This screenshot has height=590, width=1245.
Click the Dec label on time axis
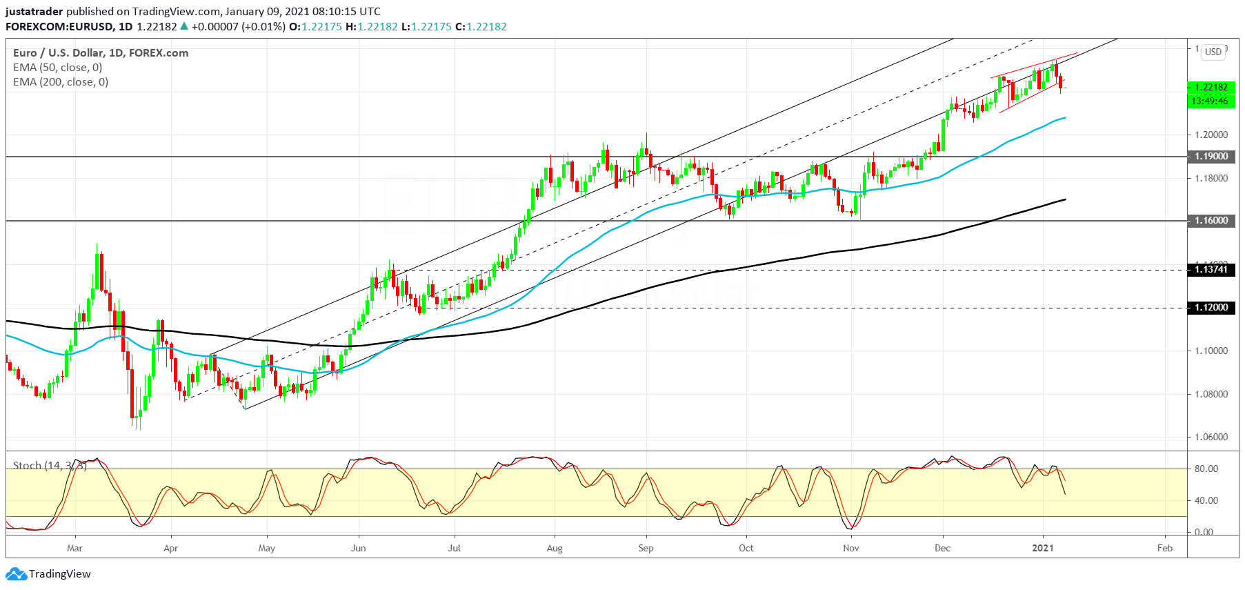click(942, 549)
